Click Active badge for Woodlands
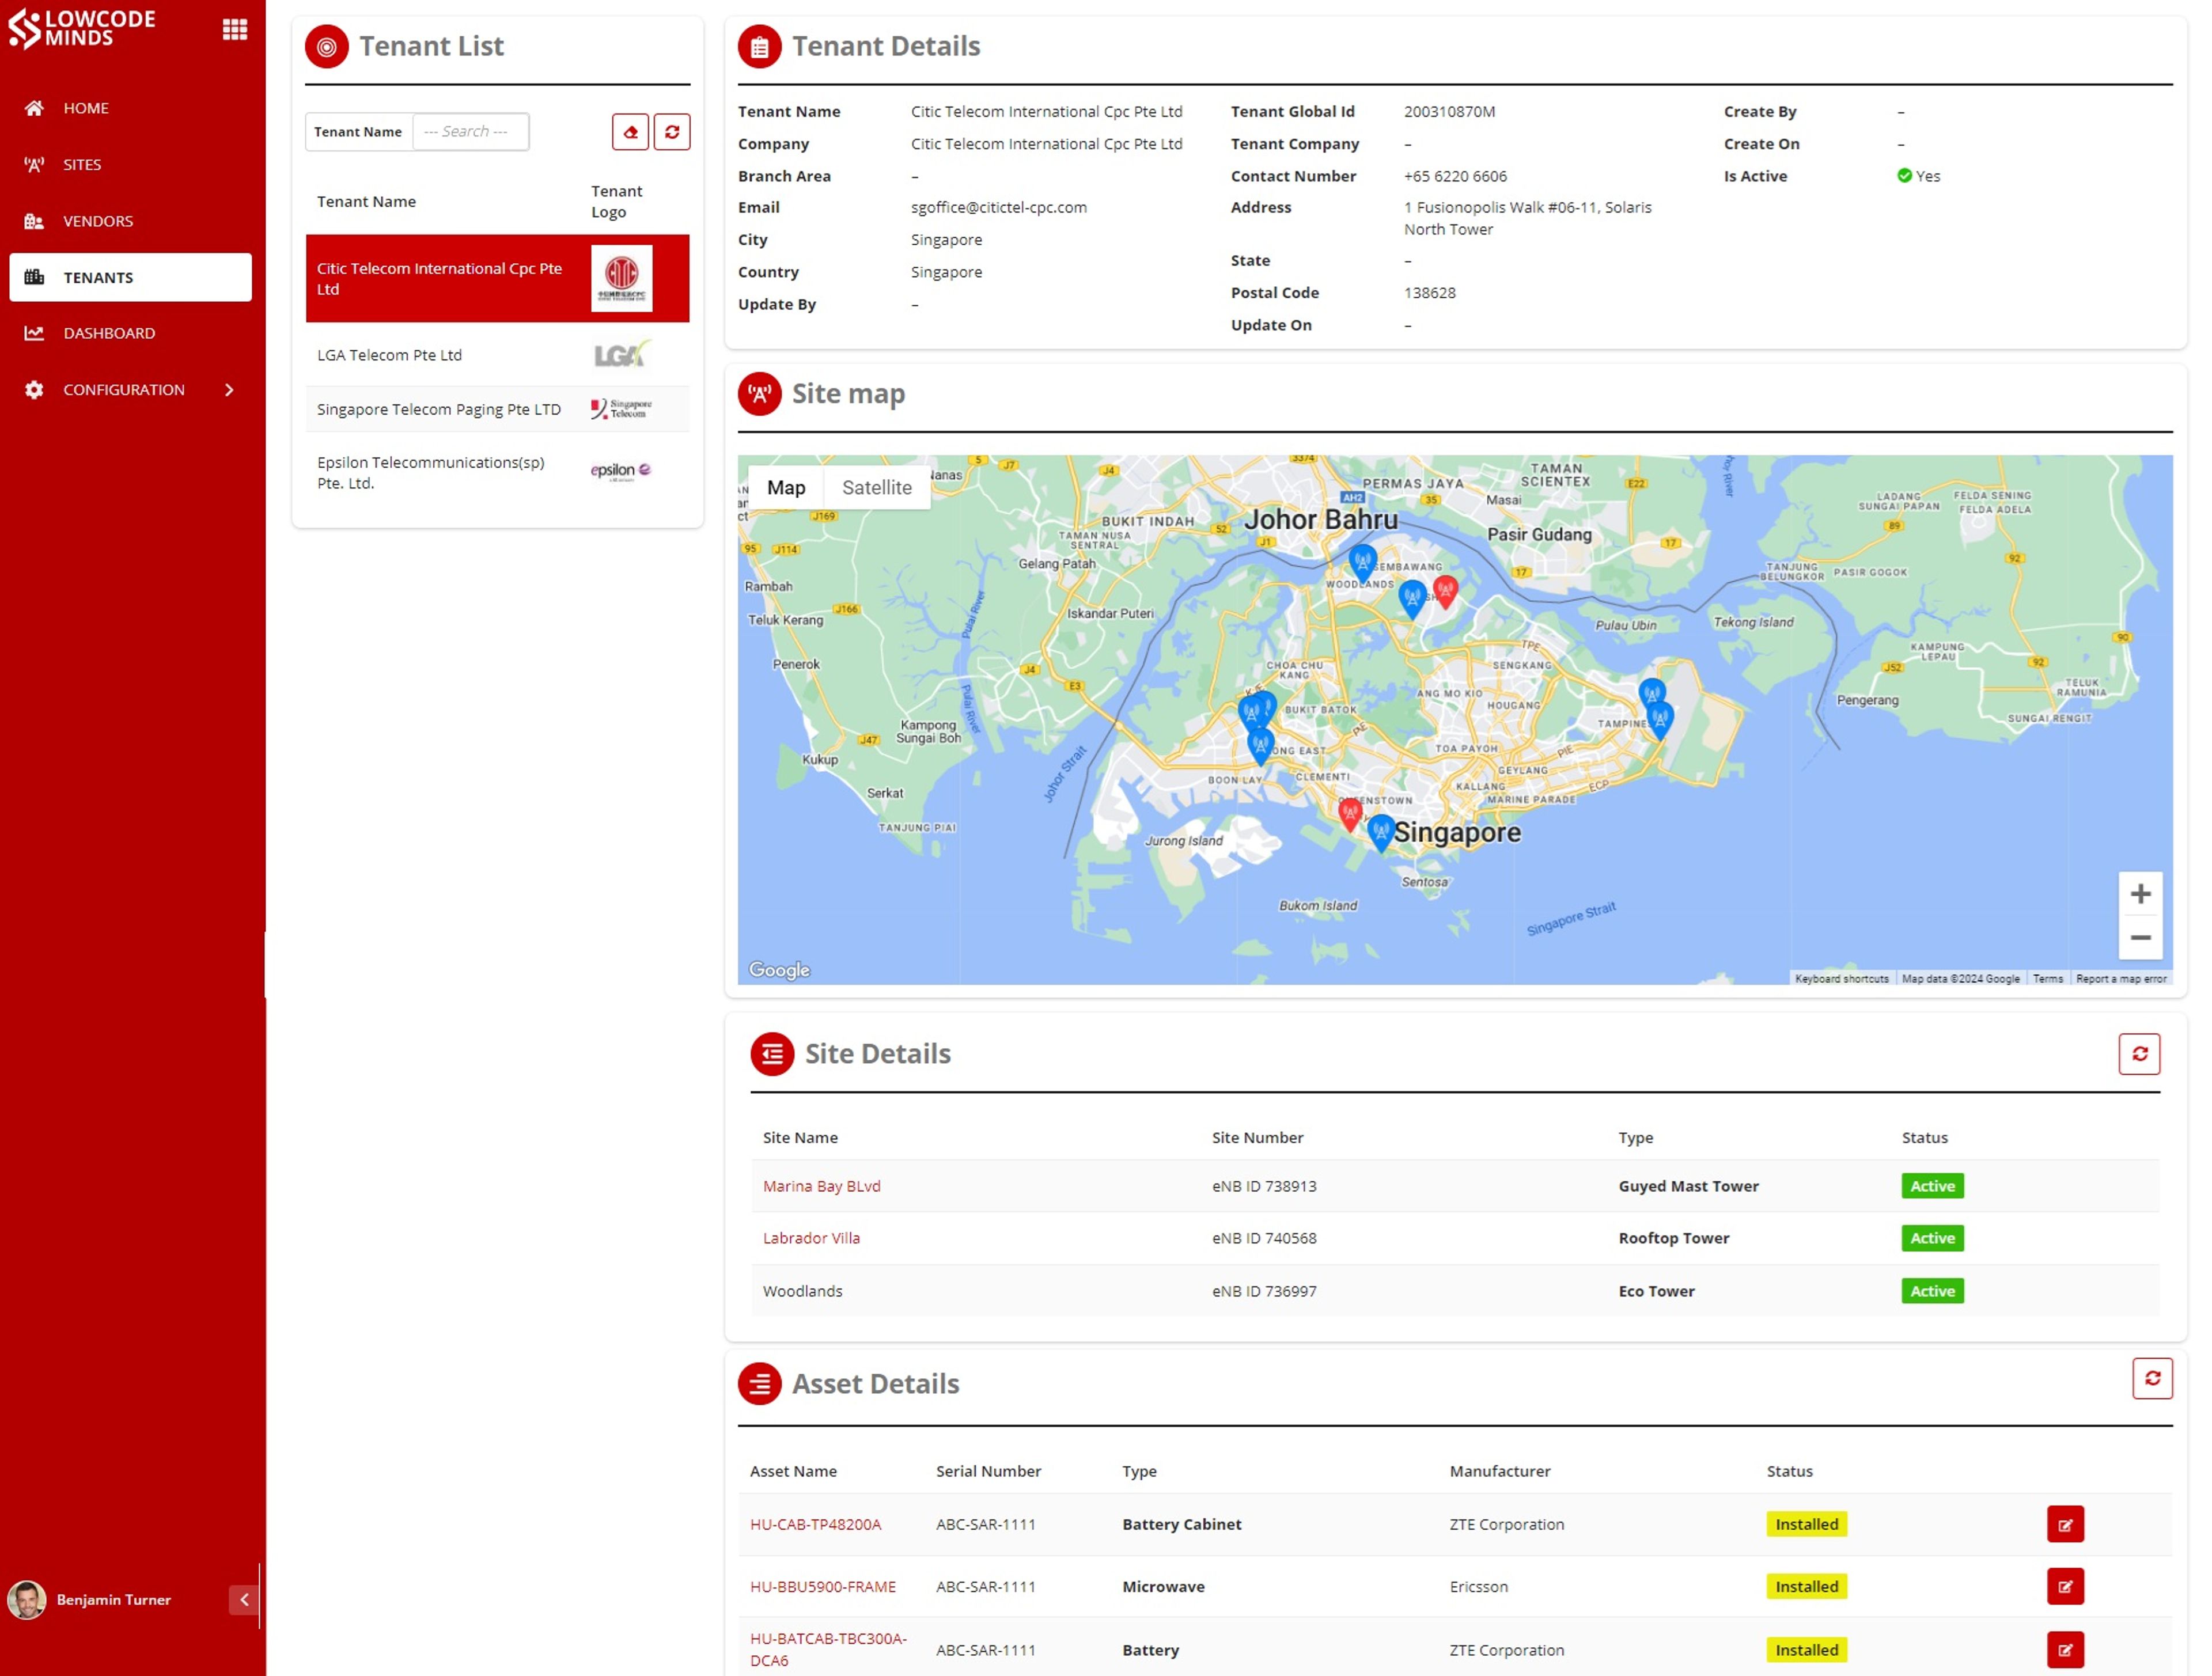 click(1932, 1292)
